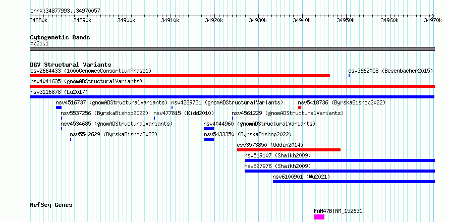Click the 34920k ruler tick label
The width and height of the screenshot is (449, 222).
pos(214,20)
